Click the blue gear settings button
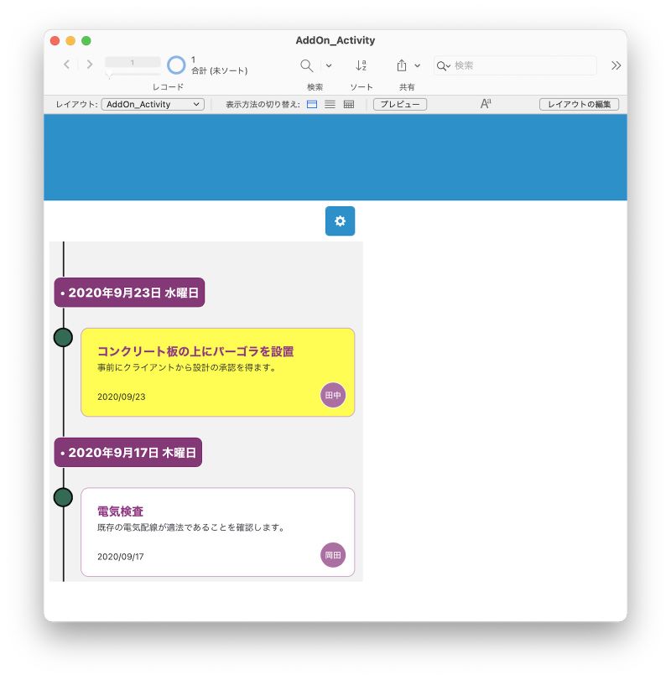Viewport: 671px width, 680px height. point(340,221)
